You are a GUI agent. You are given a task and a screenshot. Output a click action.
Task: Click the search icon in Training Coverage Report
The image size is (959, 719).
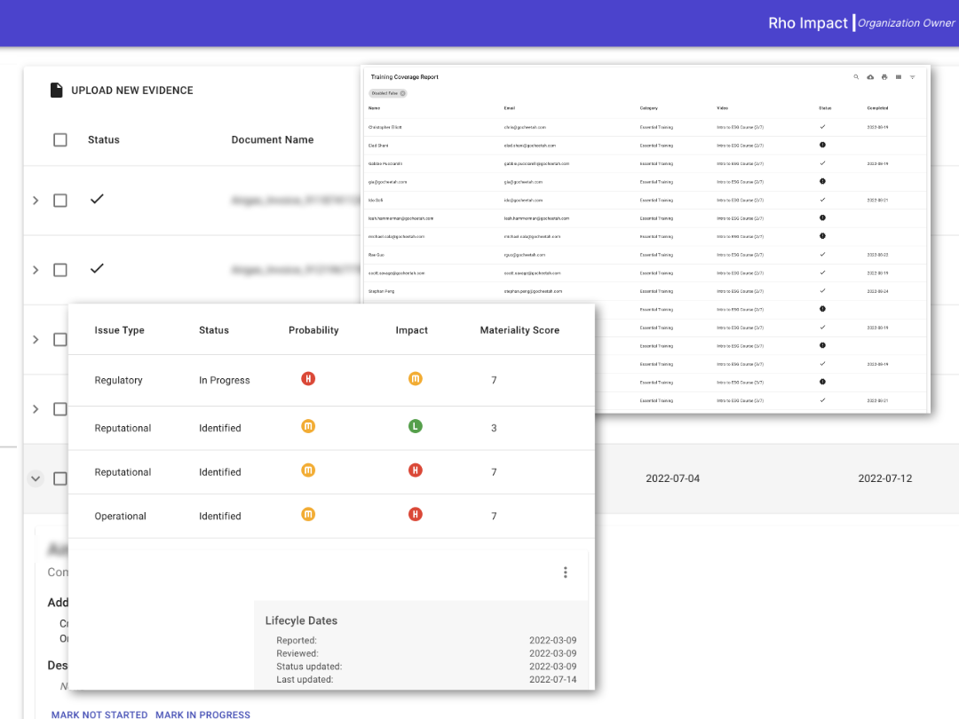coord(856,77)
